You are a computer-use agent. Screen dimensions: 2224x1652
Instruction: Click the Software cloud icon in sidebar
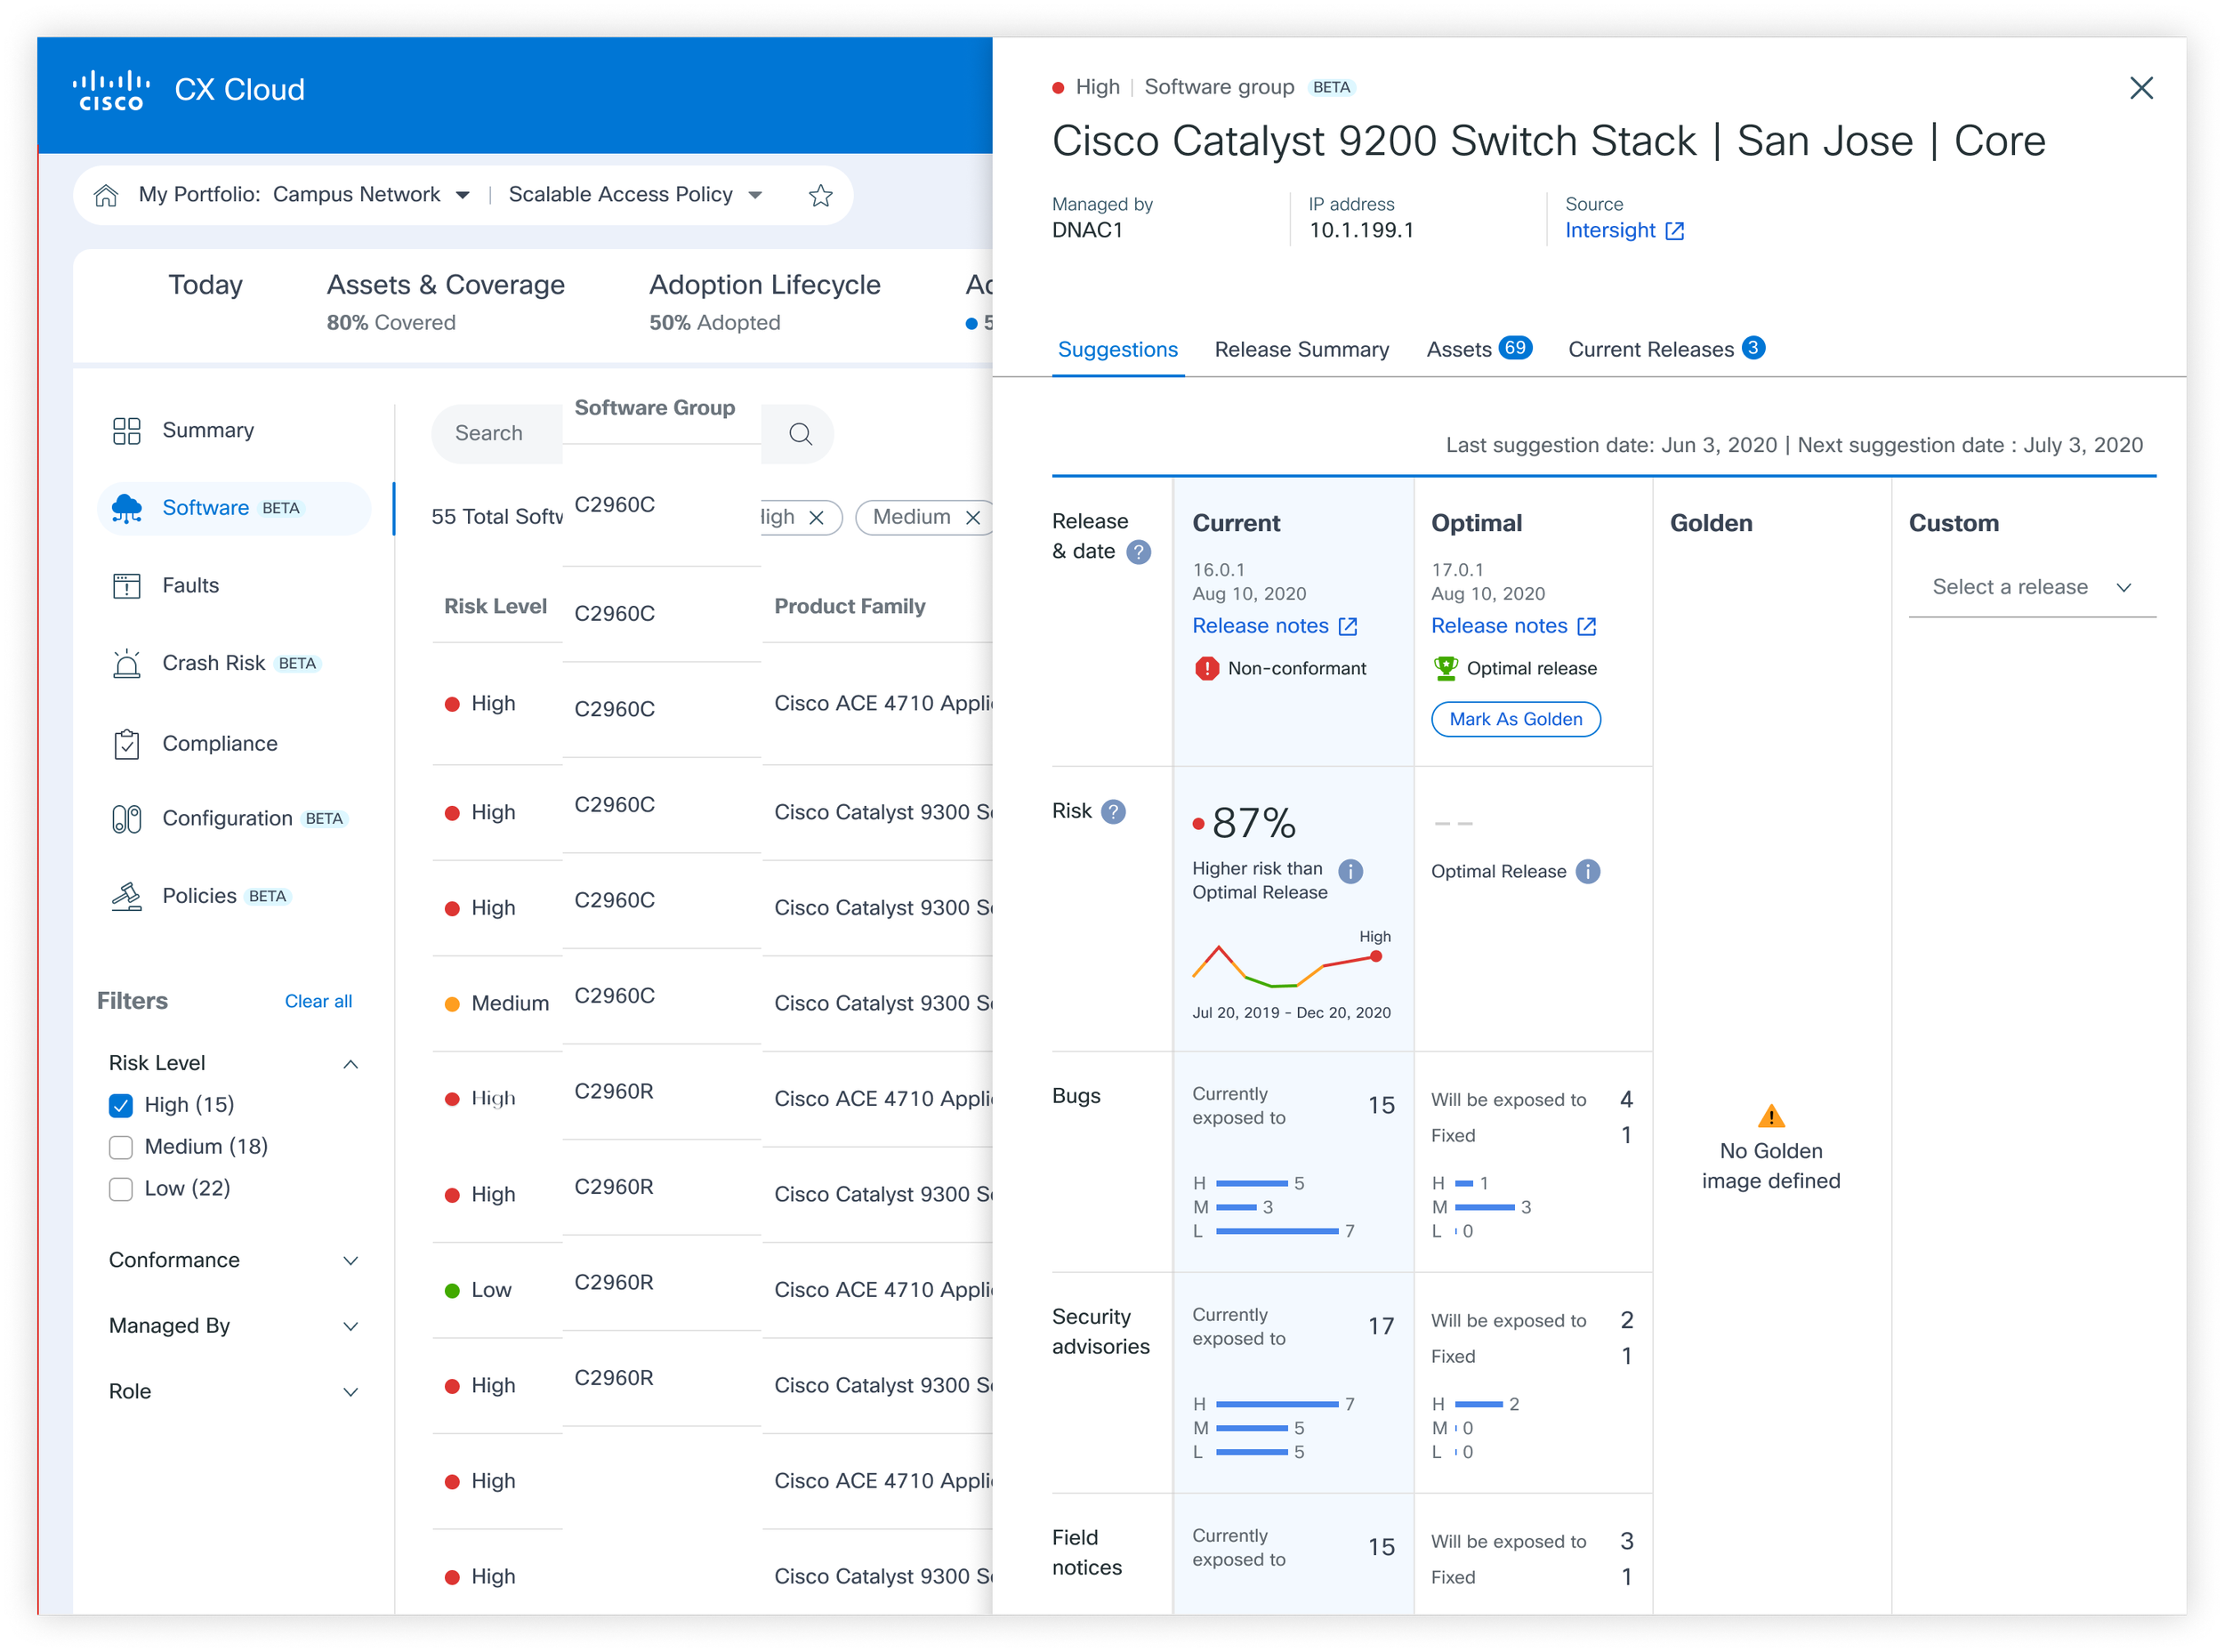[x=127, y=508]
